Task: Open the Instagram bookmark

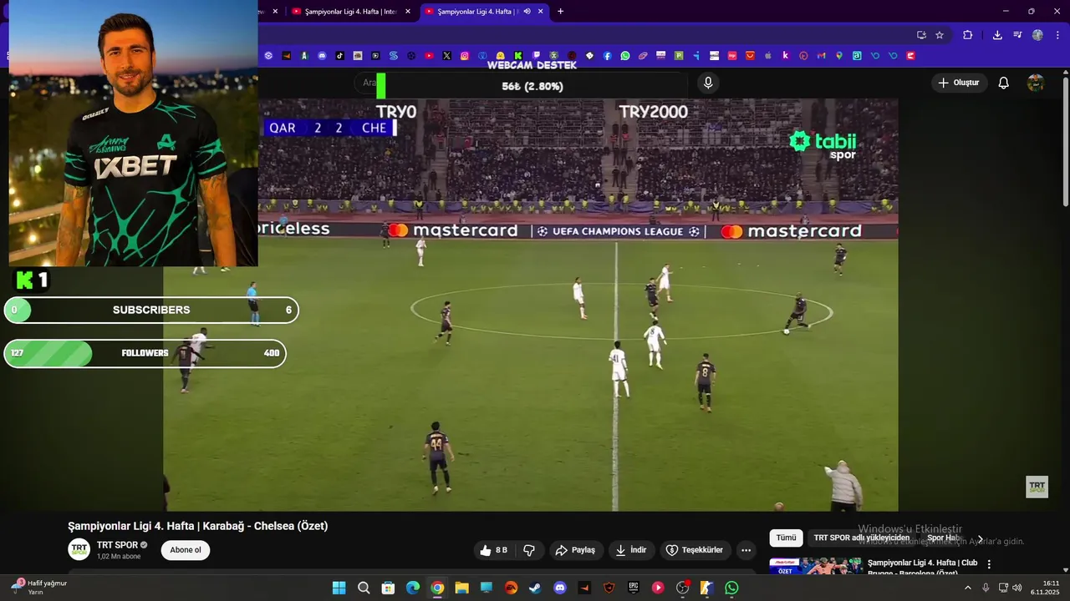Action: tap(465, 56)
